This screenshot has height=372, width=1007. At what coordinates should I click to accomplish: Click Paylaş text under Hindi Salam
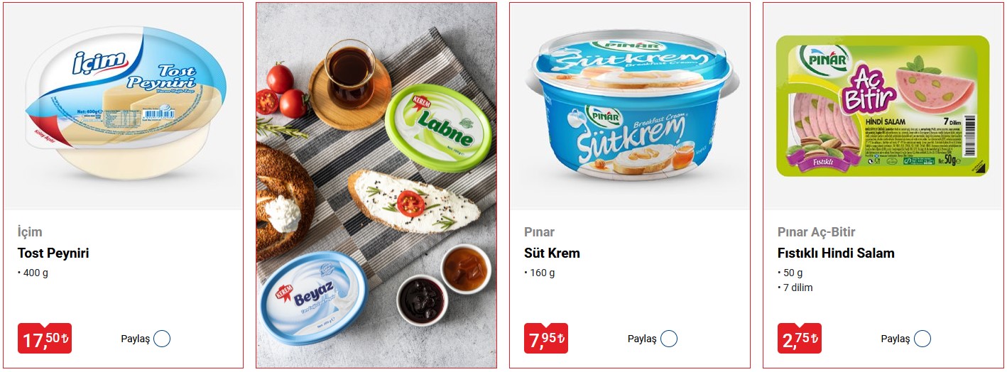pos(896,339)
